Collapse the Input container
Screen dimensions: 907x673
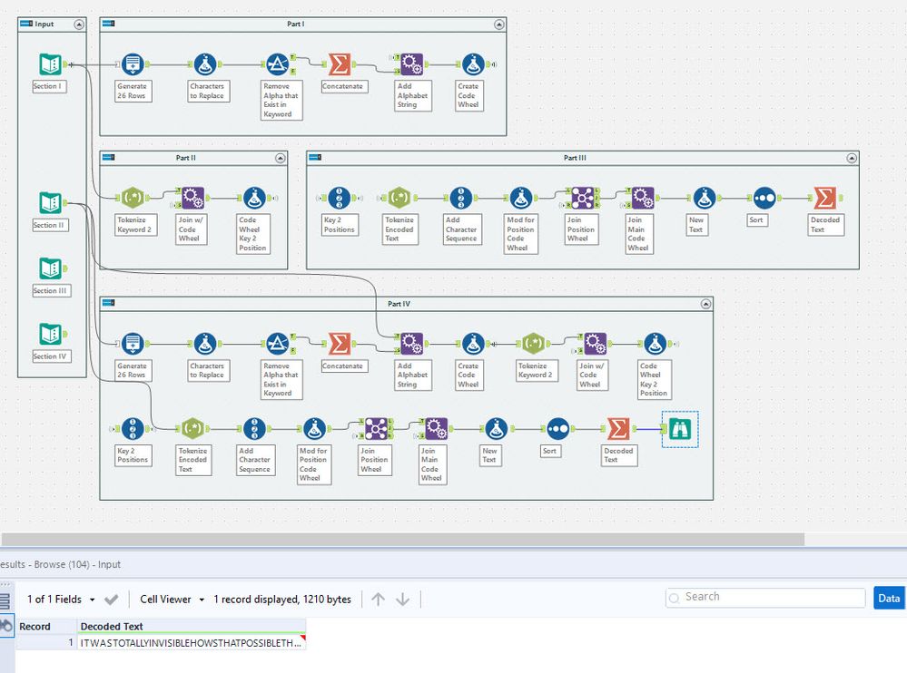point(79,24)
